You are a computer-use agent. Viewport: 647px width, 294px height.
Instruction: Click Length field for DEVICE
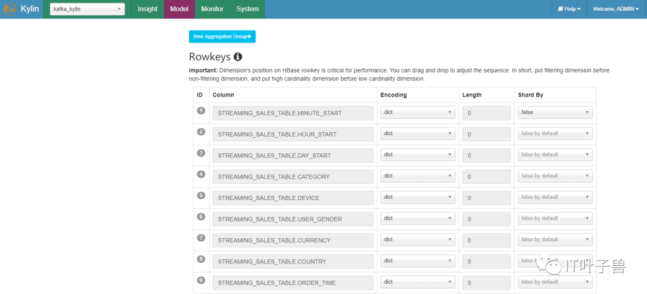(x=486, y=198)
